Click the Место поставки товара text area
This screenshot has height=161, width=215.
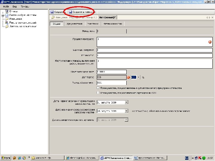(155, 64)
